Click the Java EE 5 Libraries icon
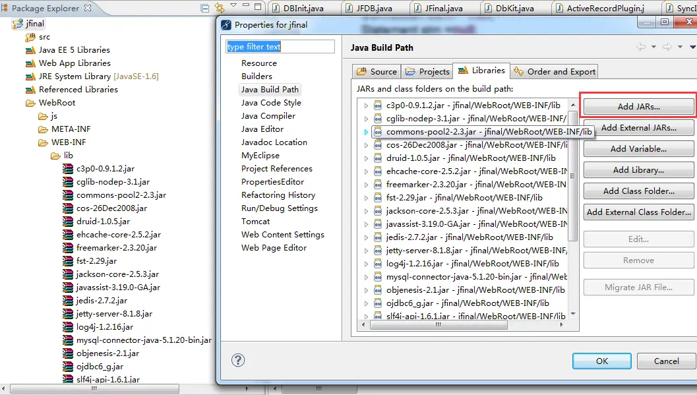697x395 pixels. (30, 50)
